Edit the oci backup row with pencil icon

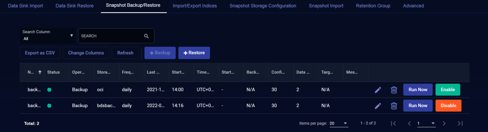pos(378,90)
